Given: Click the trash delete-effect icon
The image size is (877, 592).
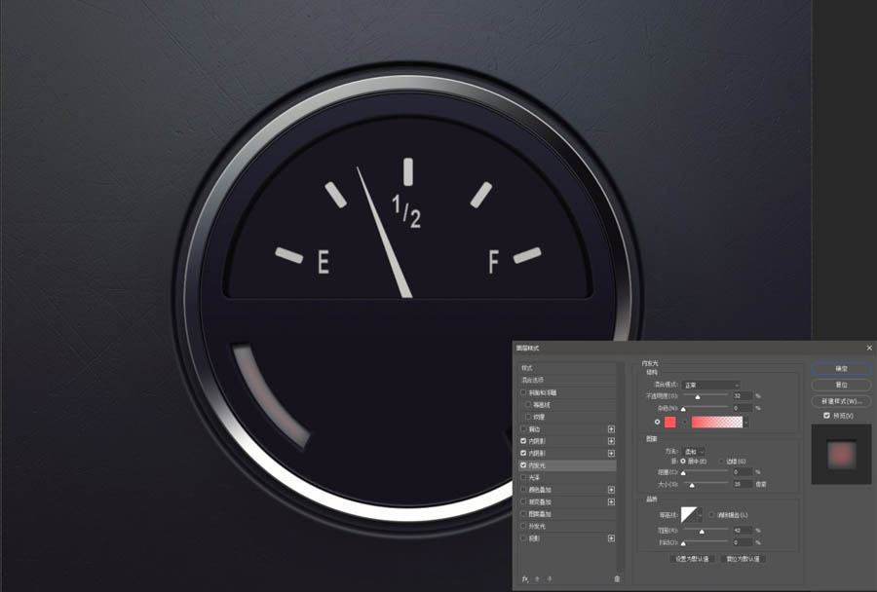Looking at the screenshot, I should [617, 579].
